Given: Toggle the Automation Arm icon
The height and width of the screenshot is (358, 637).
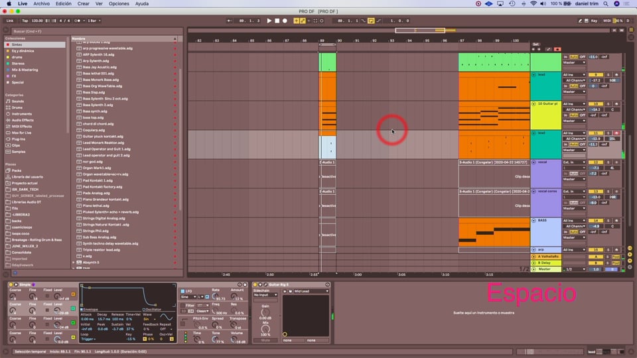Looking at the screenshot, I should [303, 21].
